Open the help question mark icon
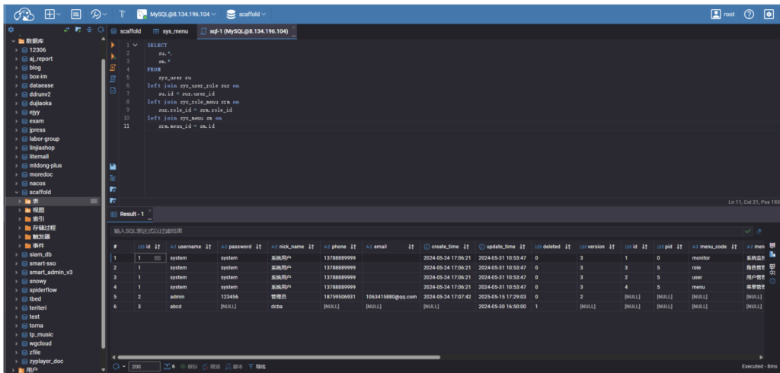The width and height of the screenshot is (780, 373). point(750,14)
